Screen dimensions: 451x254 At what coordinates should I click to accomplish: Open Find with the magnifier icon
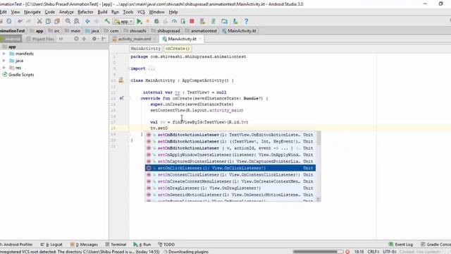(68, 21)
